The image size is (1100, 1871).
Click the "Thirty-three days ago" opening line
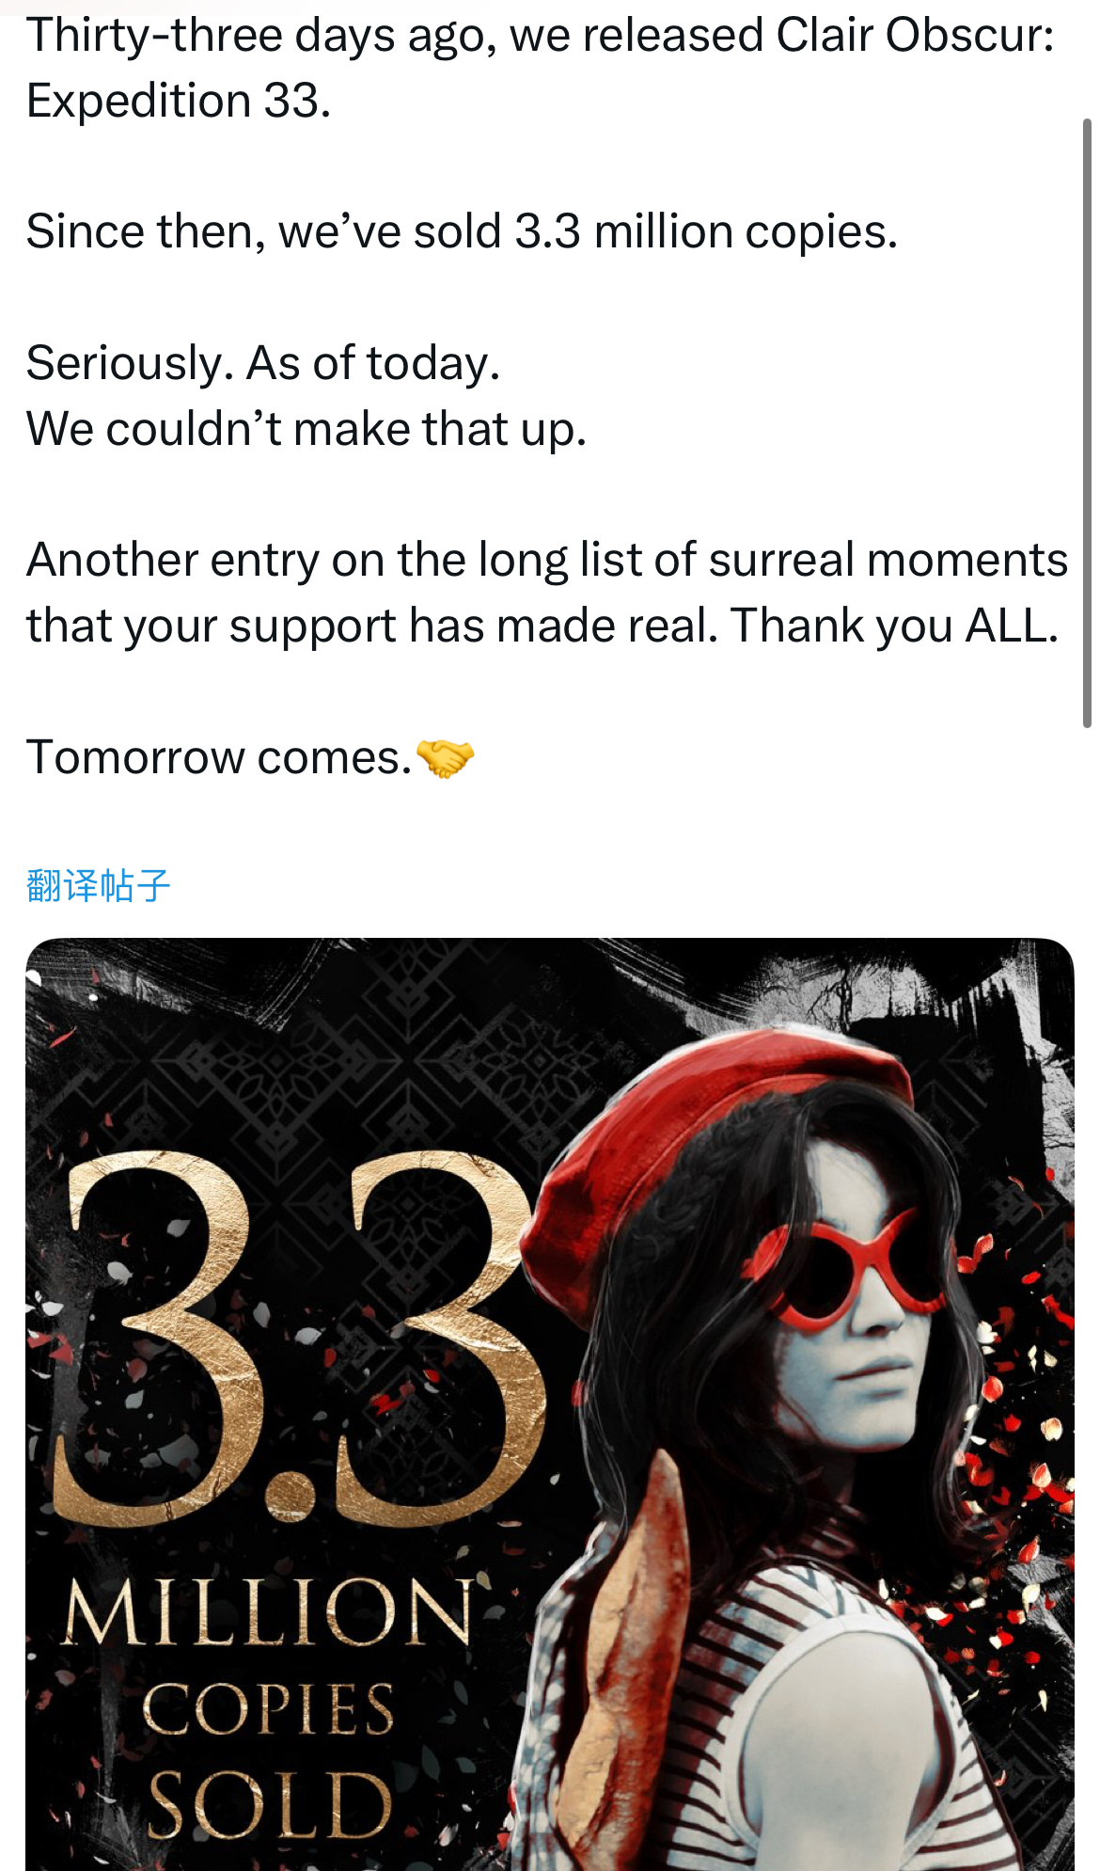[541, 36]
